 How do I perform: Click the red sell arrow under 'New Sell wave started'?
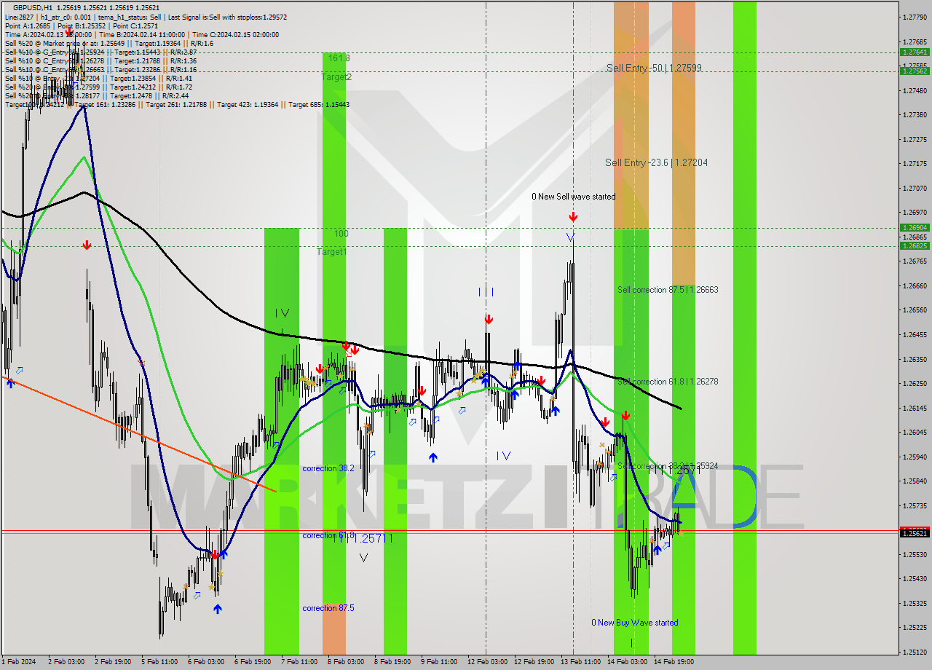[x=573, y=217]
